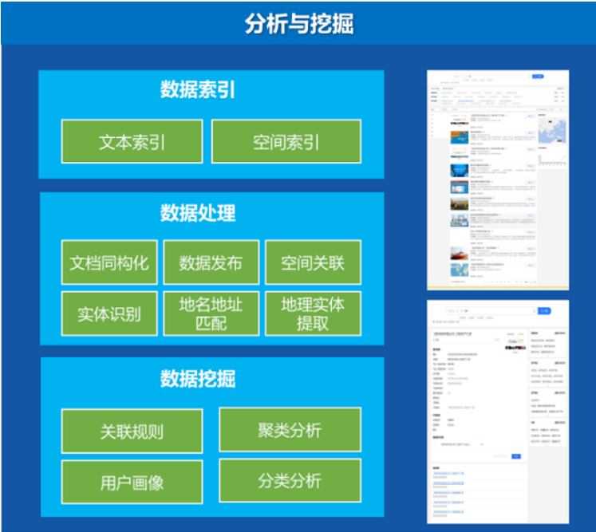This screenshot has width=596, height=532.
Task: Click the 分析与挖掘 title
Action: pyautogui.click(x=298, y=24)
